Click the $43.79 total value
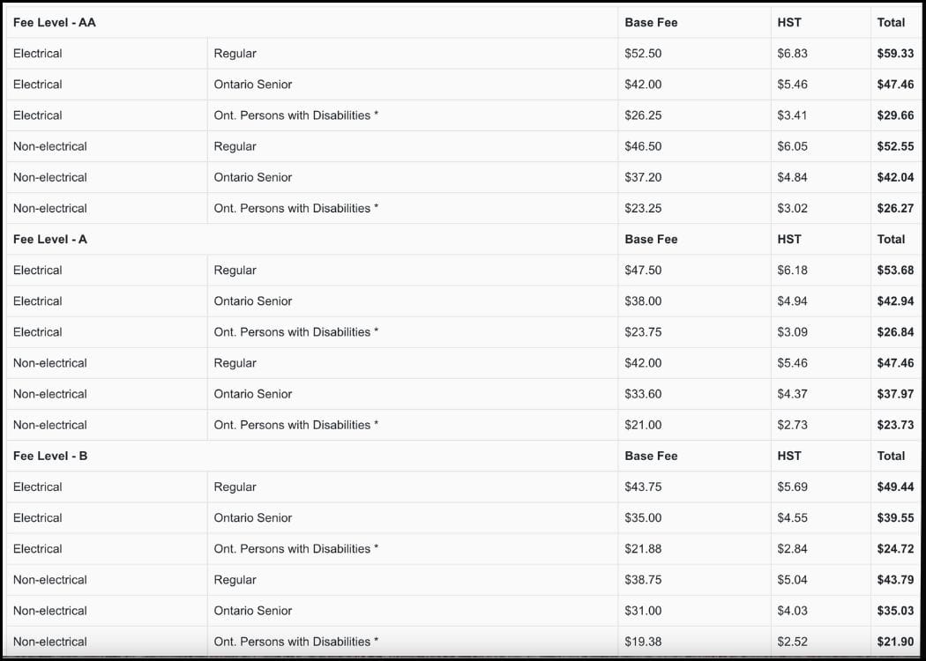The image size is (926, 661). point(895,580)
